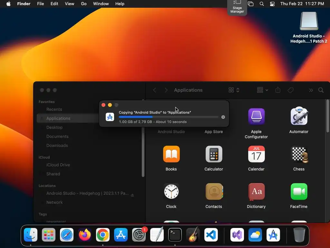Open the Go menu
The width and height of the screenshot is (330, 248).
(84, 4)
